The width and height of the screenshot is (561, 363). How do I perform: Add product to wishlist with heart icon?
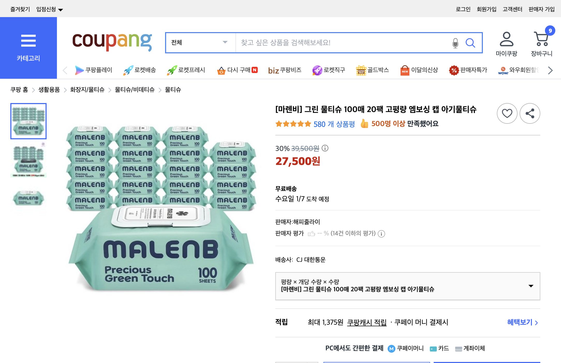[507, 113]
